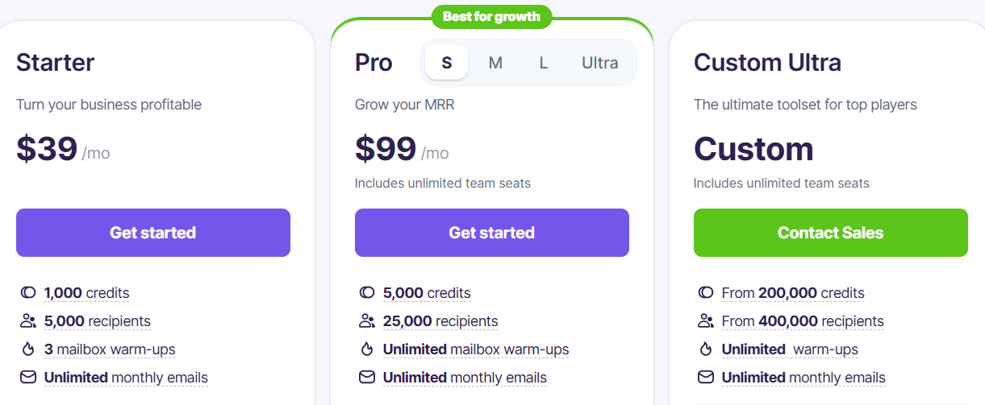The height and width of the screenshot is (405, 985).
Task: Click 25,000 recipients underlined text
Action: click(x=440, y=321)
